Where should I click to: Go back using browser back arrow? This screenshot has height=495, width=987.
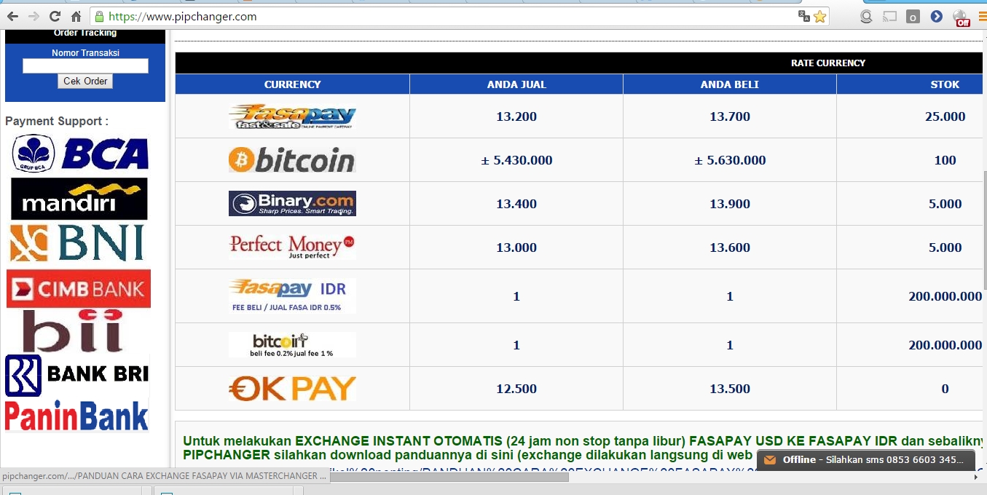(12, 16)
